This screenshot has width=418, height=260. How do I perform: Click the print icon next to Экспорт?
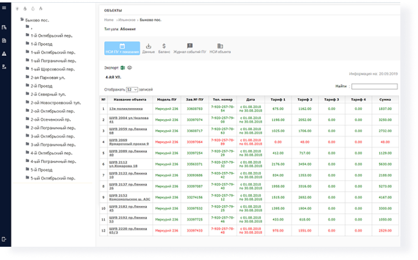[x=129, y=68]
